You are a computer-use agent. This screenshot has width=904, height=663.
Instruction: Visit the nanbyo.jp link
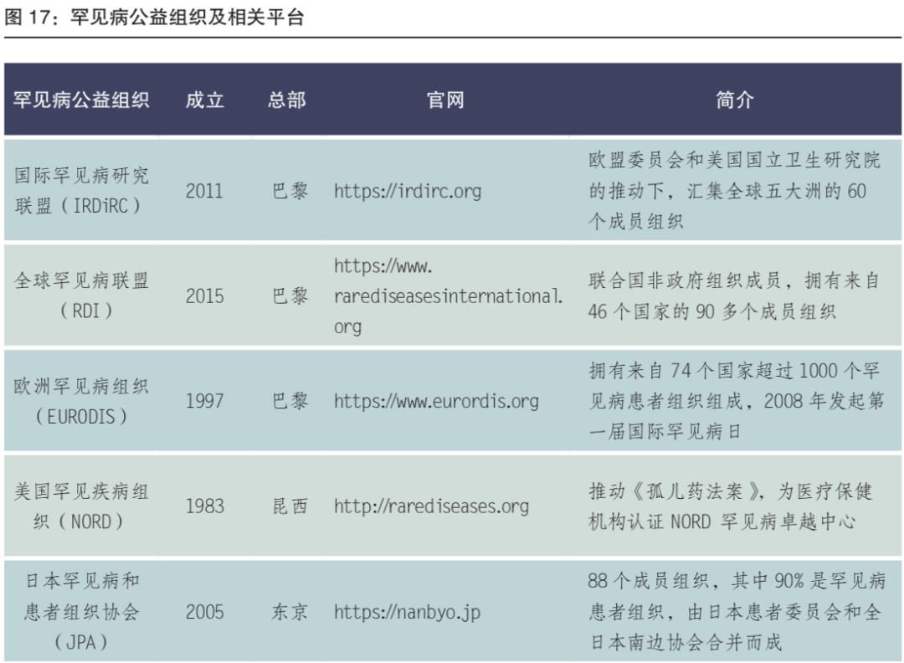click(x=407, y=612)
